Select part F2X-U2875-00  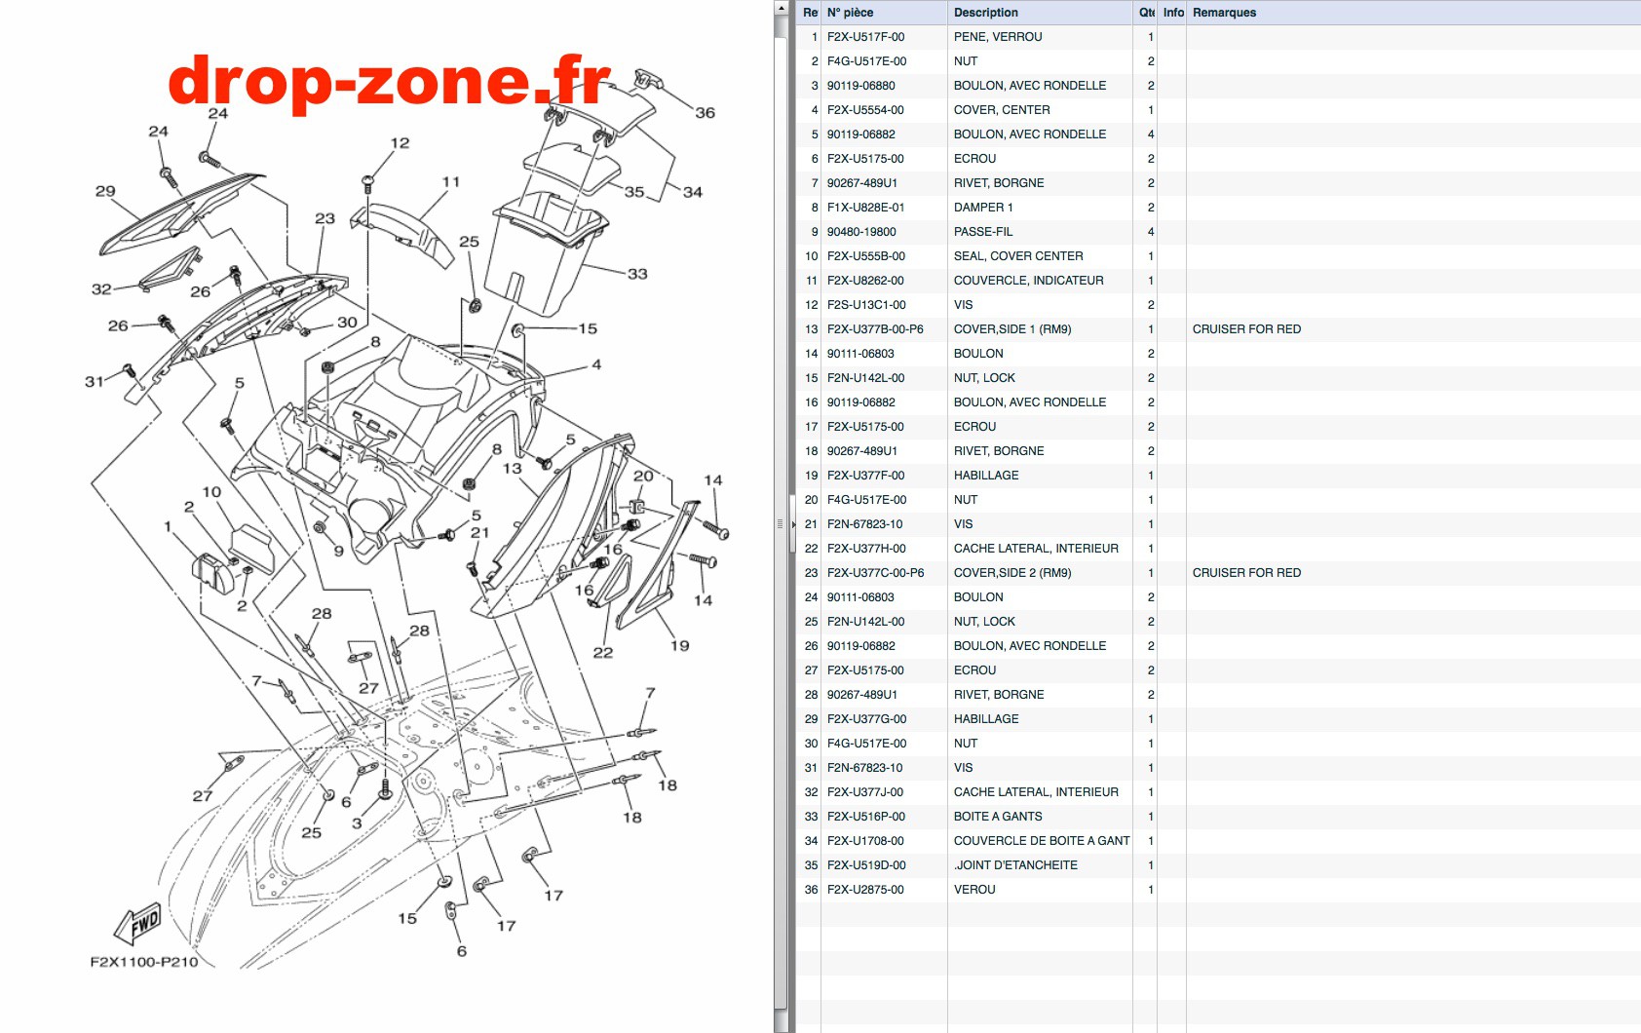865,890
